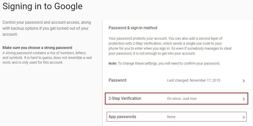Click the Password row label
Image resolution: width=253 pixels, height=126 pixels.
(x=117, y=80)
